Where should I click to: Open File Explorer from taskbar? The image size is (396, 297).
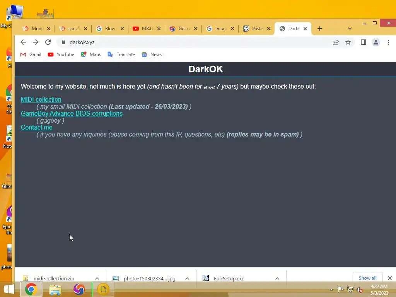click(55, 289)
